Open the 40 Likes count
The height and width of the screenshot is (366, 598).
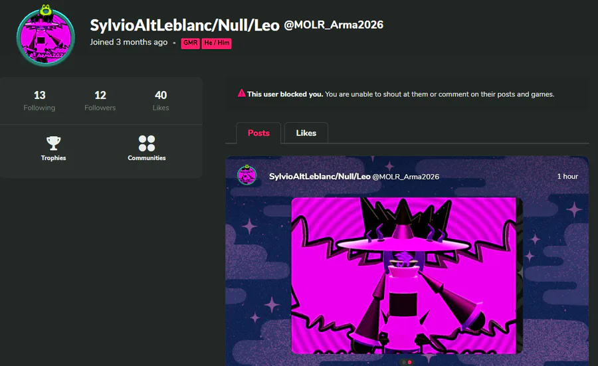pyautogui.click(x=161, y=101)
